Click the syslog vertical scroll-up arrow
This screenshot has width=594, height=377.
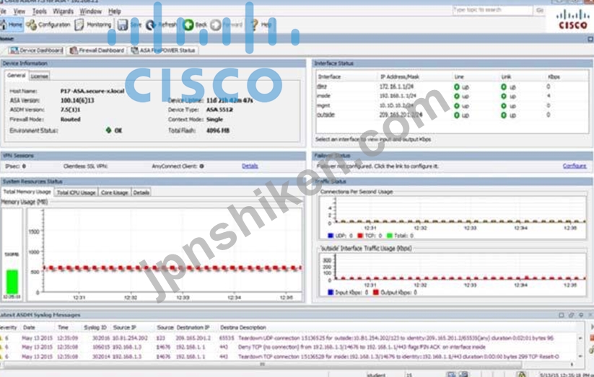(580, 337)
